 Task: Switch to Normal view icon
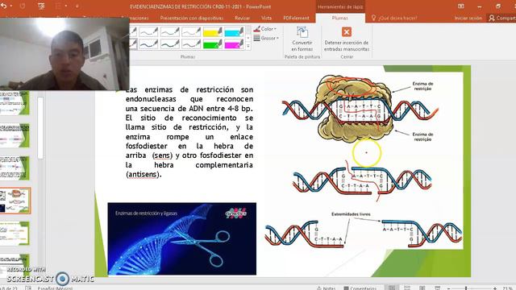click(x=392, y=288)
